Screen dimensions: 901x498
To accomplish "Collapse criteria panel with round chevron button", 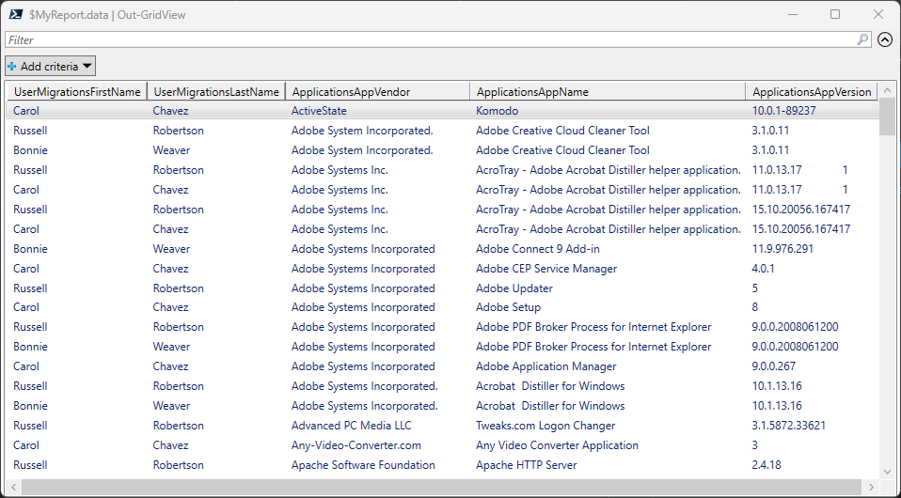I will pyautogui.click(x=885, y=39).
